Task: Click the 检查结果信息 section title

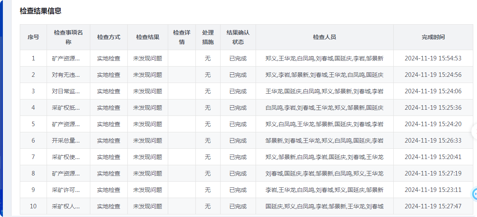Action: pyautogui.click(x=40, y=11)
